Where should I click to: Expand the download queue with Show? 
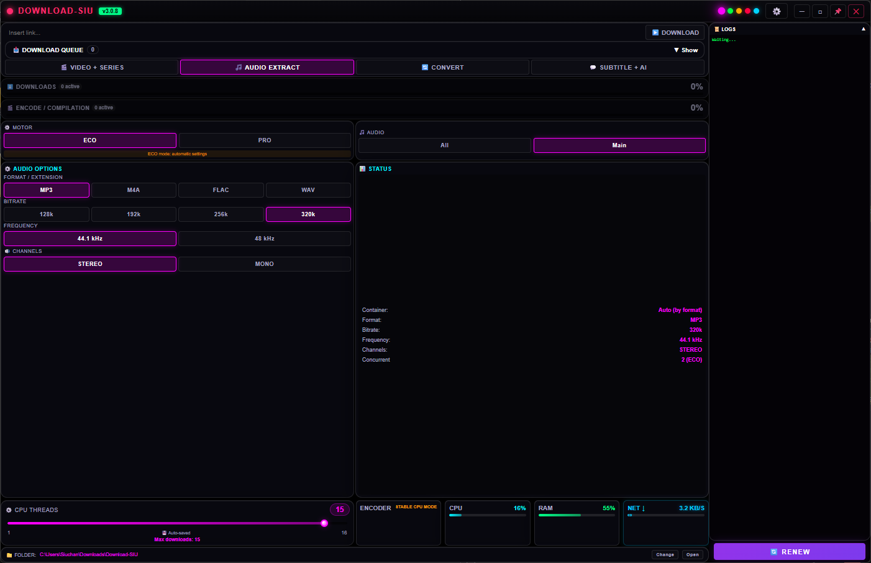tap(686, 50)
